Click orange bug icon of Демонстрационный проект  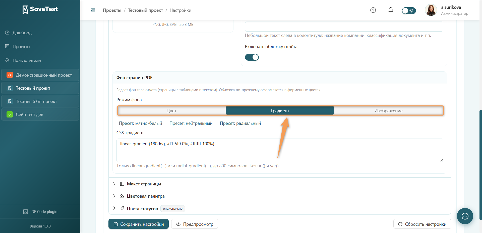point(10,75)
